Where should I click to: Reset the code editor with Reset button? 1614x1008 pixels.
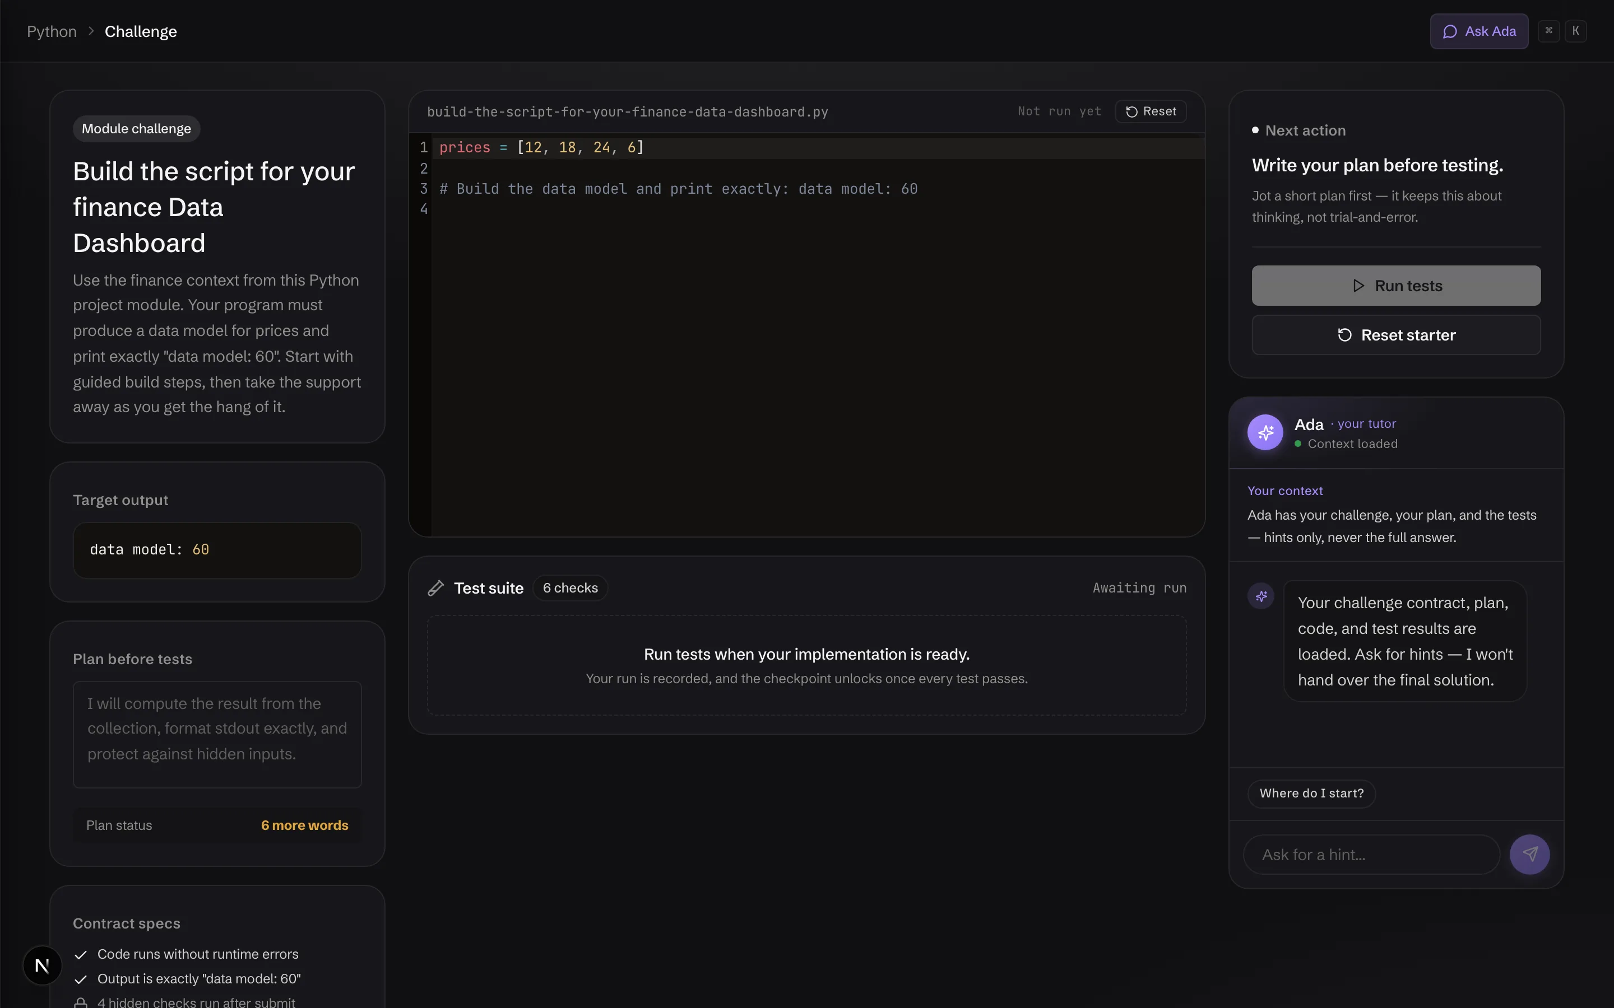tap(1151, 111)
